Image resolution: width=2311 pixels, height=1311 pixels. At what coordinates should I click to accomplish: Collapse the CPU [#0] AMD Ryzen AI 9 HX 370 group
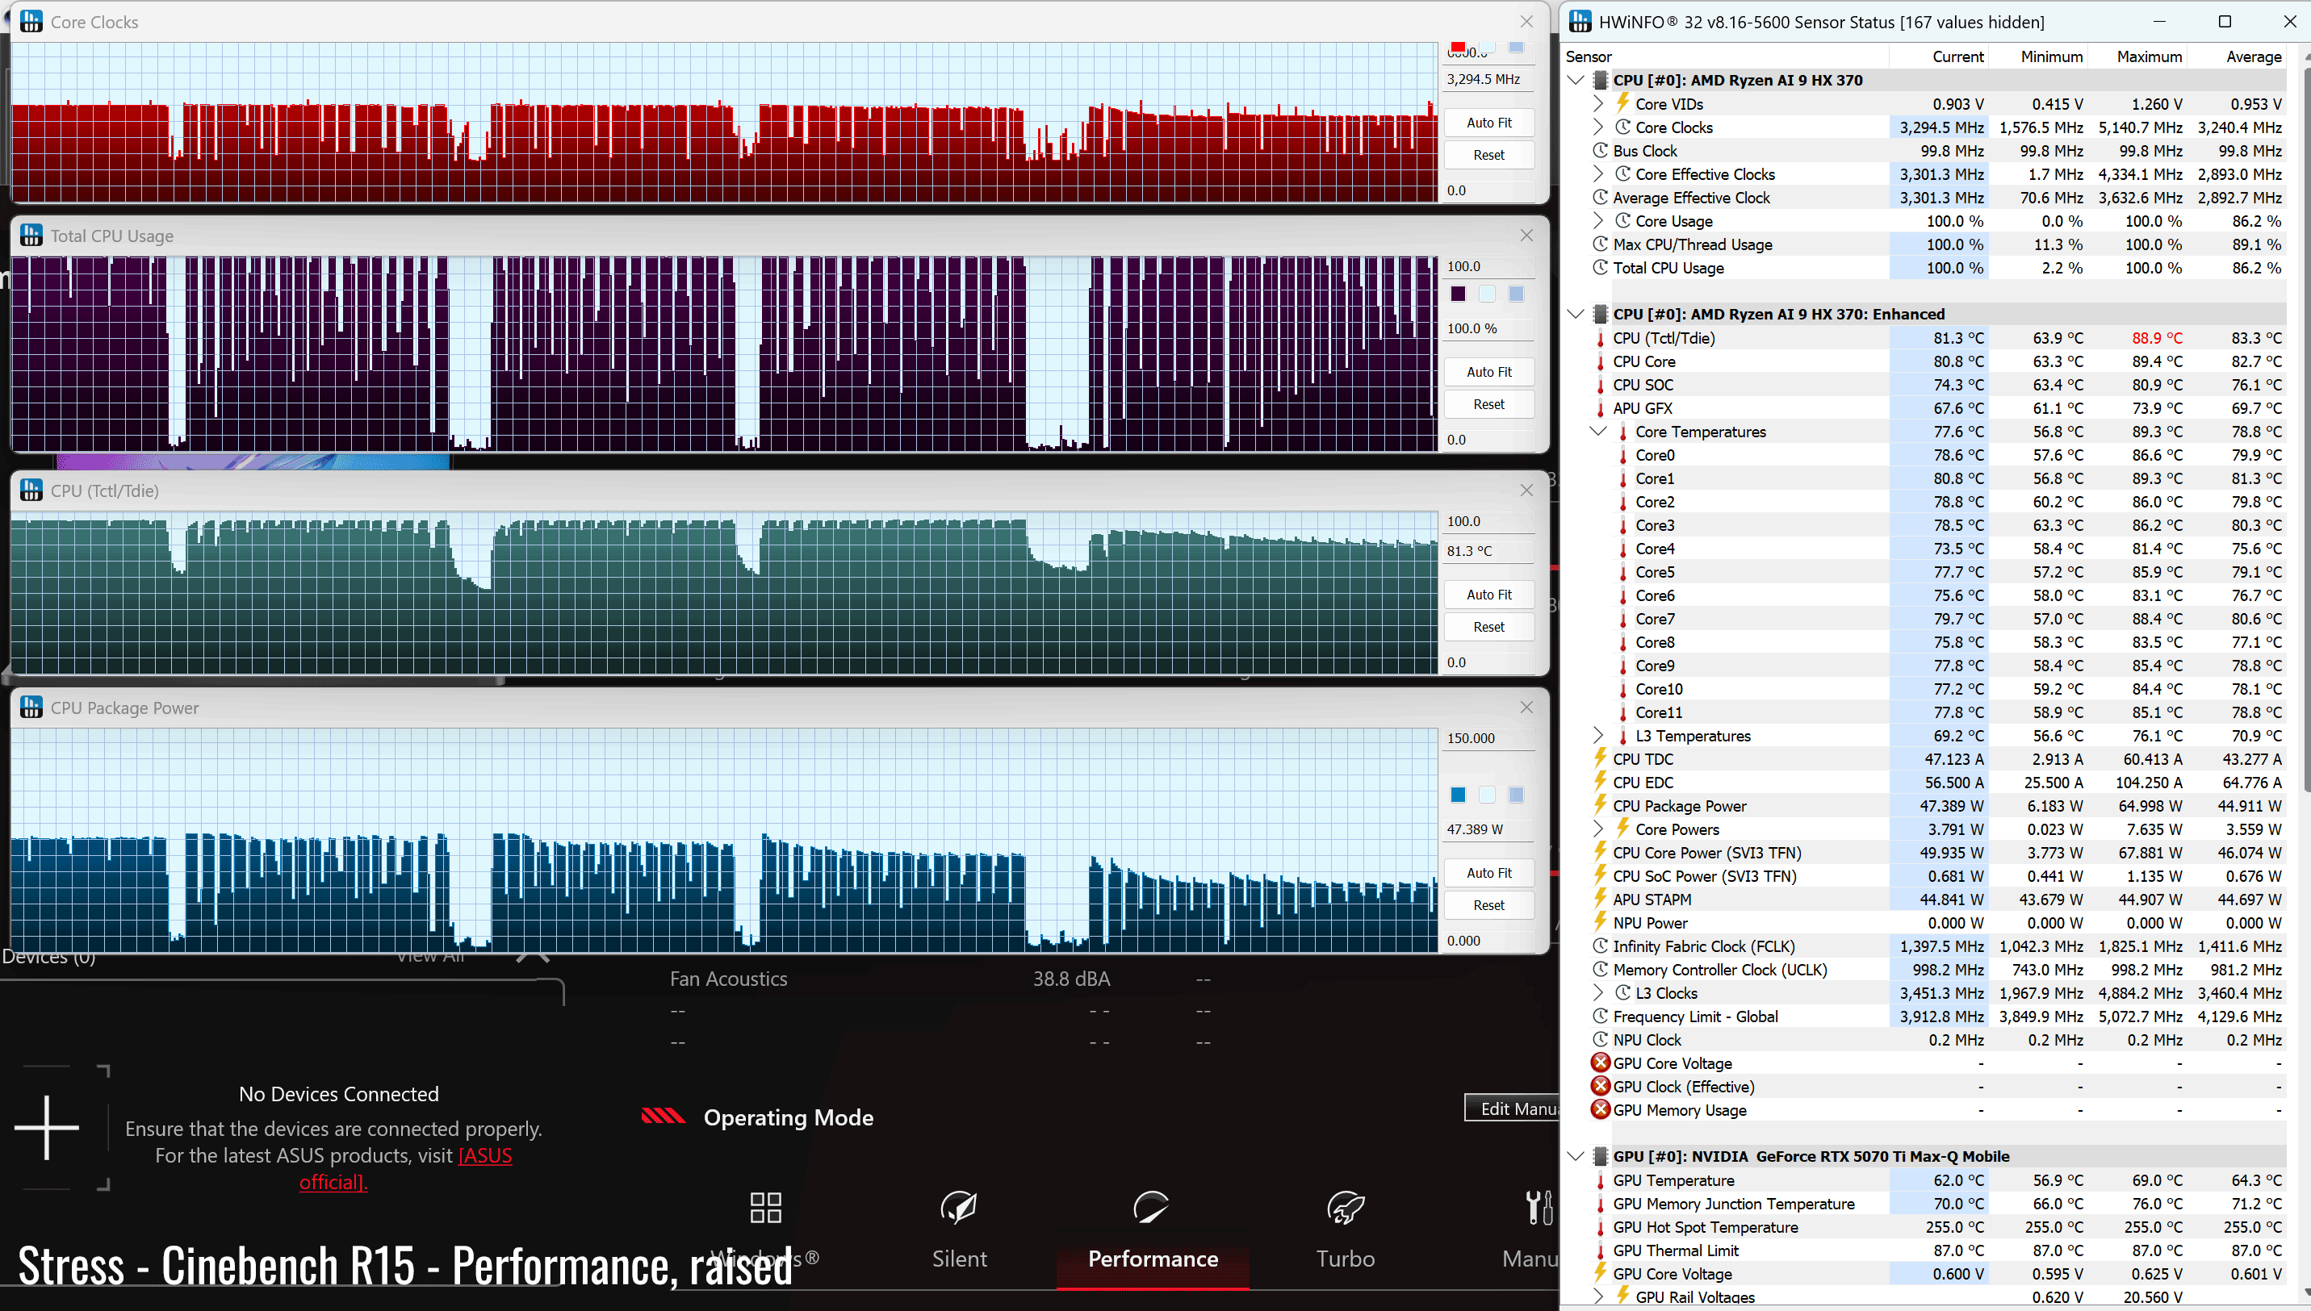pyautogui.click(x=1575, y=80)
